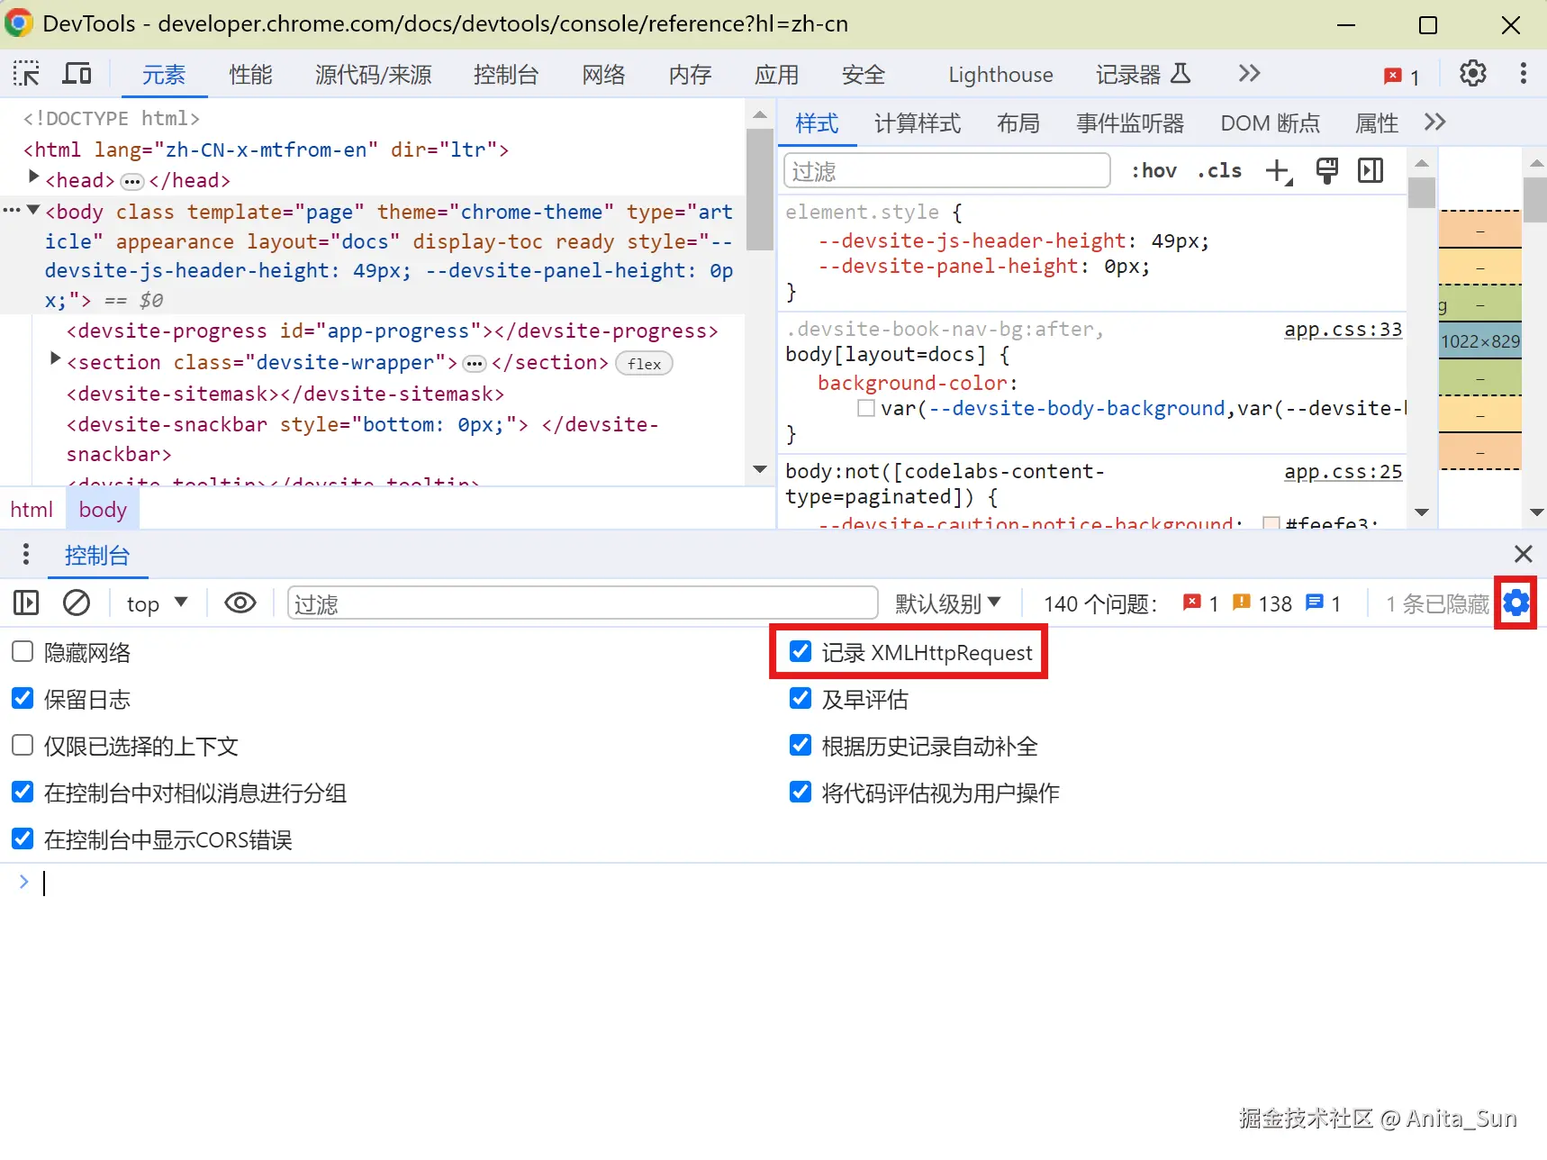Click the Elements panel scrollbar down arrow
Image resolution: width=1547 pixels, height=1160 pixels.
760,469
